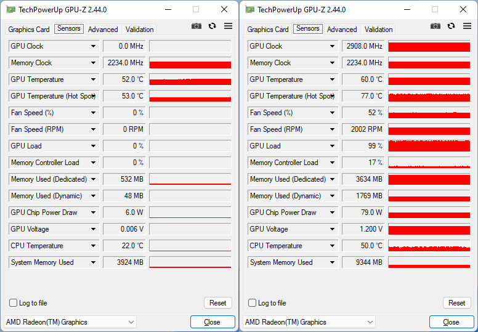Click Reset button in left window

[218, 302]
